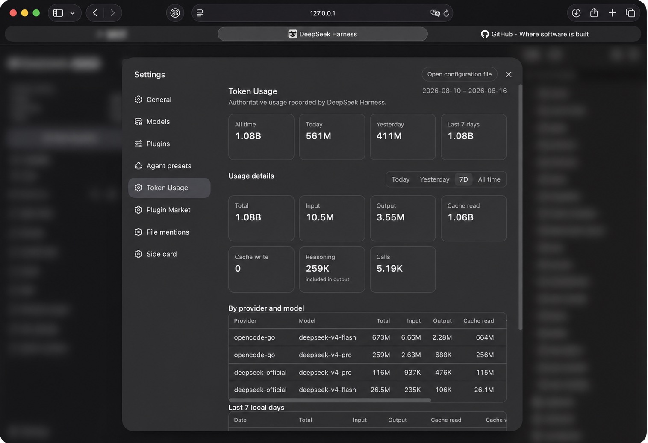Screen dimensions: 648x443
Task: Click the Cache read header in Last 7 local days table
Action: pos(446,420)
